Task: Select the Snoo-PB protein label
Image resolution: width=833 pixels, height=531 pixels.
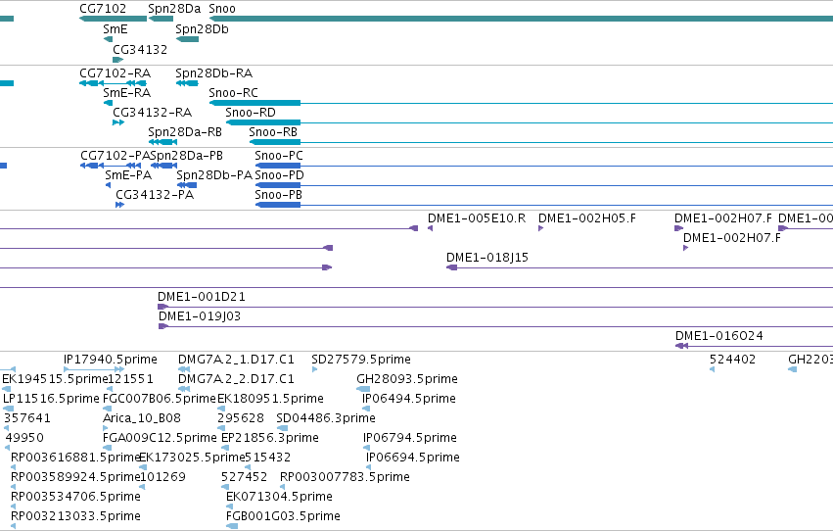Action: point(278,195)
